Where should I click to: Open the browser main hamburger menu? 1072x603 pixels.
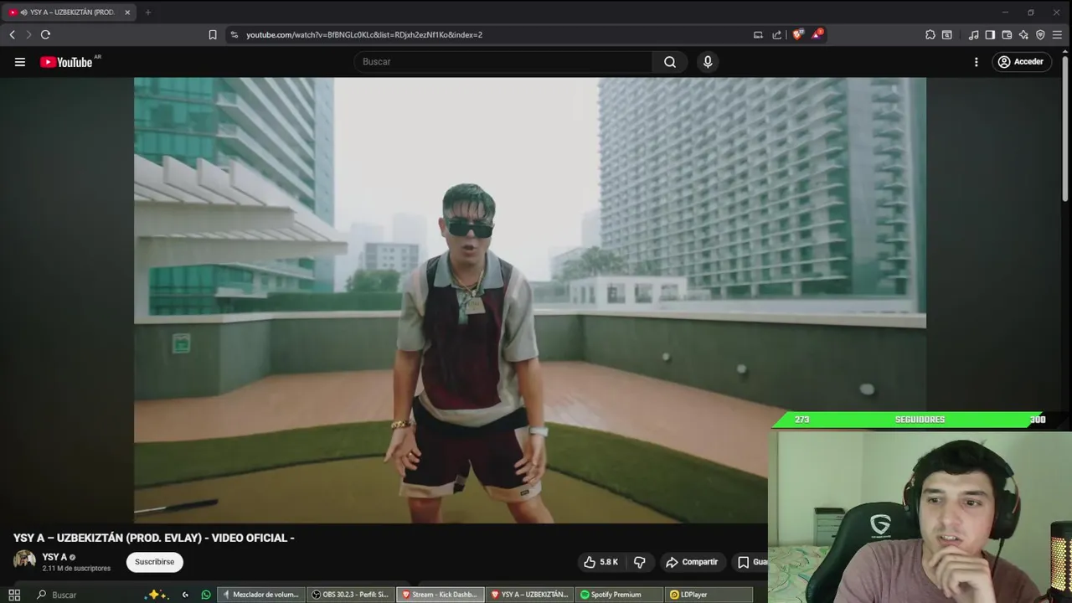point(1057,34)
